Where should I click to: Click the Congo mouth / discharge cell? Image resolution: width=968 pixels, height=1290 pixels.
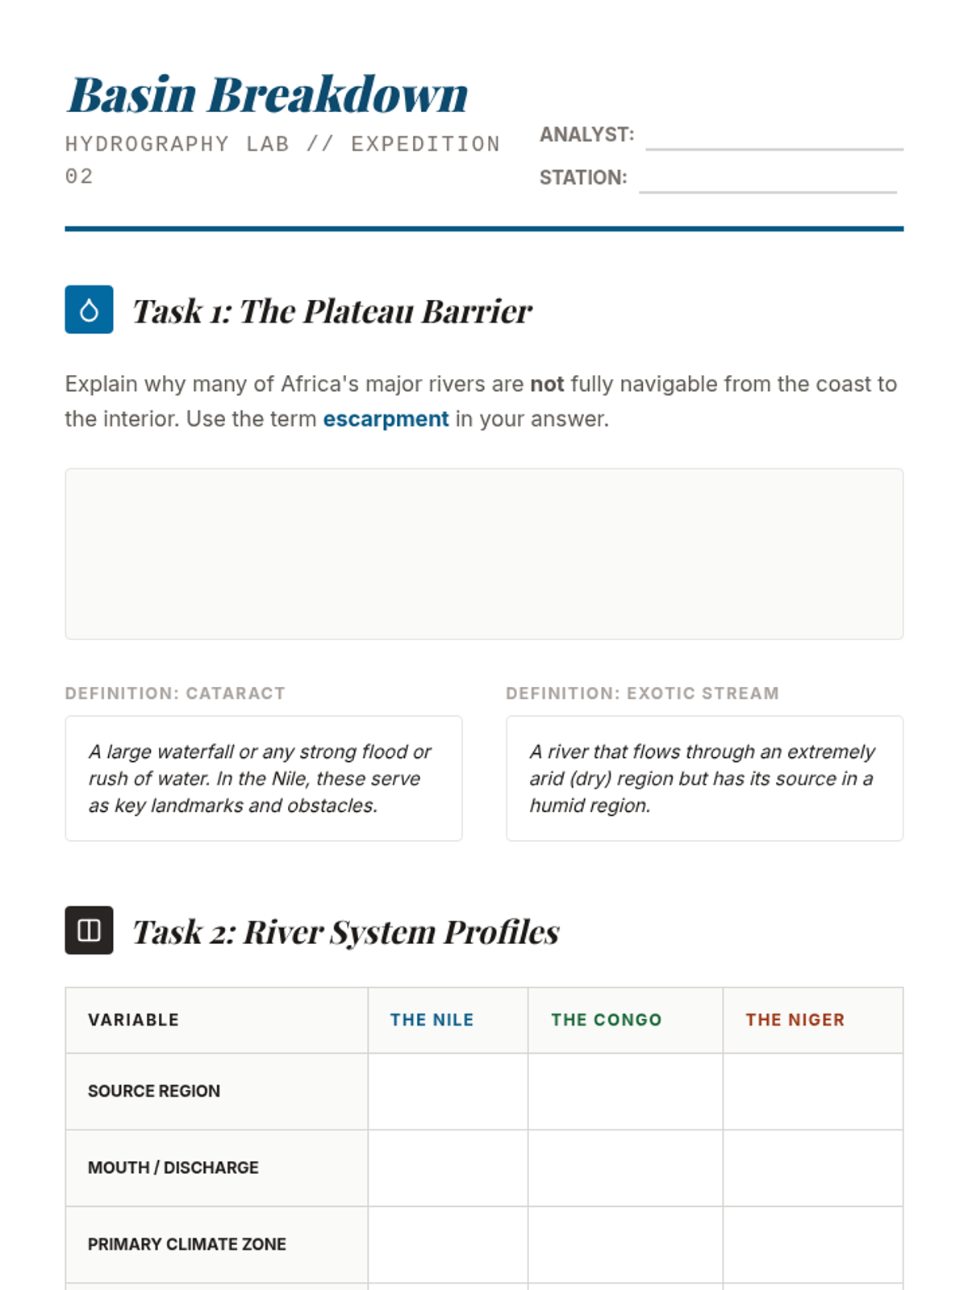[x=625, y=1168]
